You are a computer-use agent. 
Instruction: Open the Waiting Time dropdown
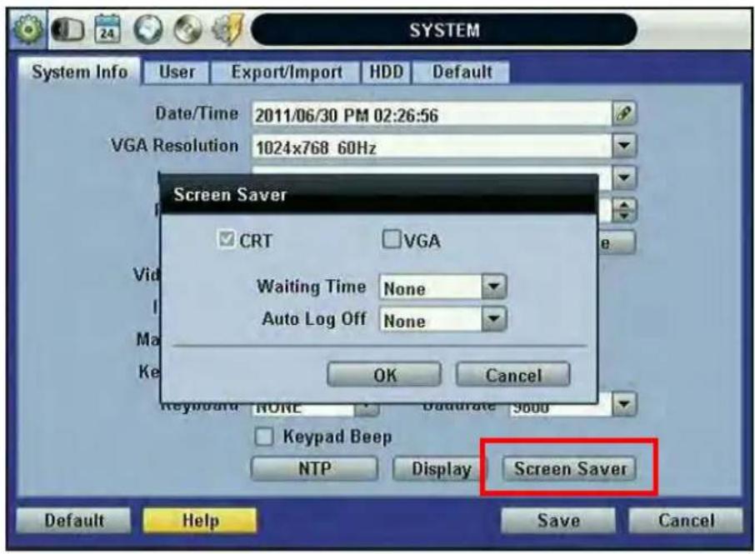click(x=494, y=287)
